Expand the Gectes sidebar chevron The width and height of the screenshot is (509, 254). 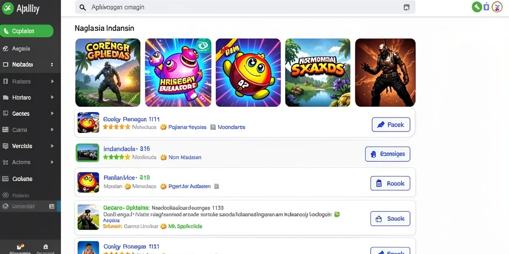click(x=52, y=114)
